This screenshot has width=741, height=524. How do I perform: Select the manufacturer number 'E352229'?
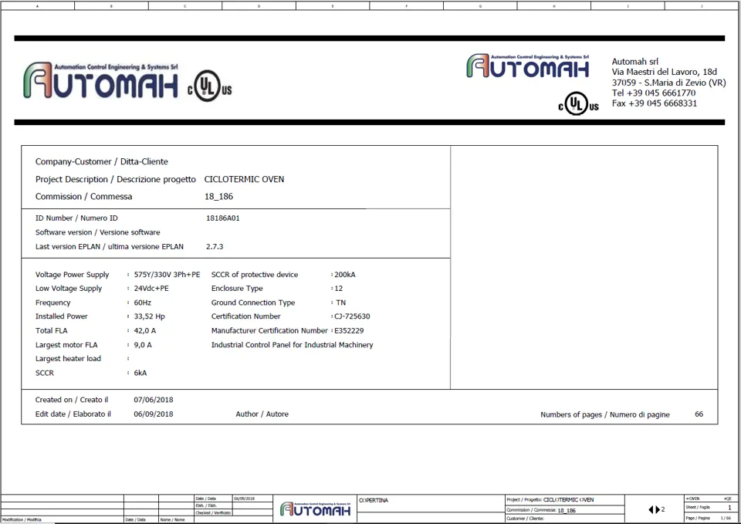click(x=349, y=331)
